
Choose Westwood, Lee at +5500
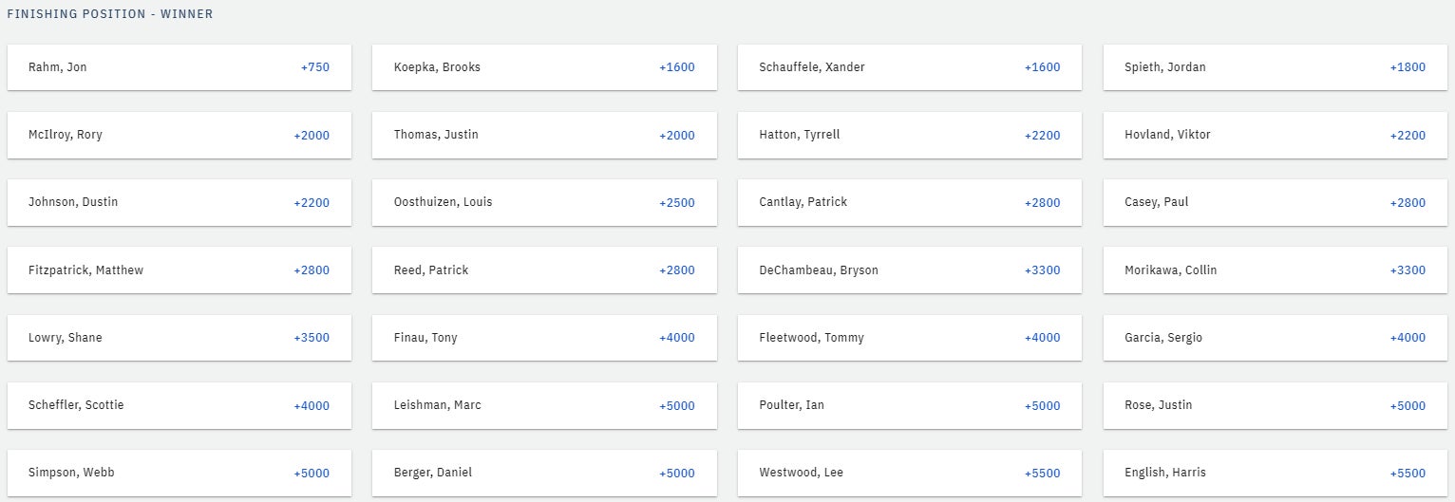910,473
